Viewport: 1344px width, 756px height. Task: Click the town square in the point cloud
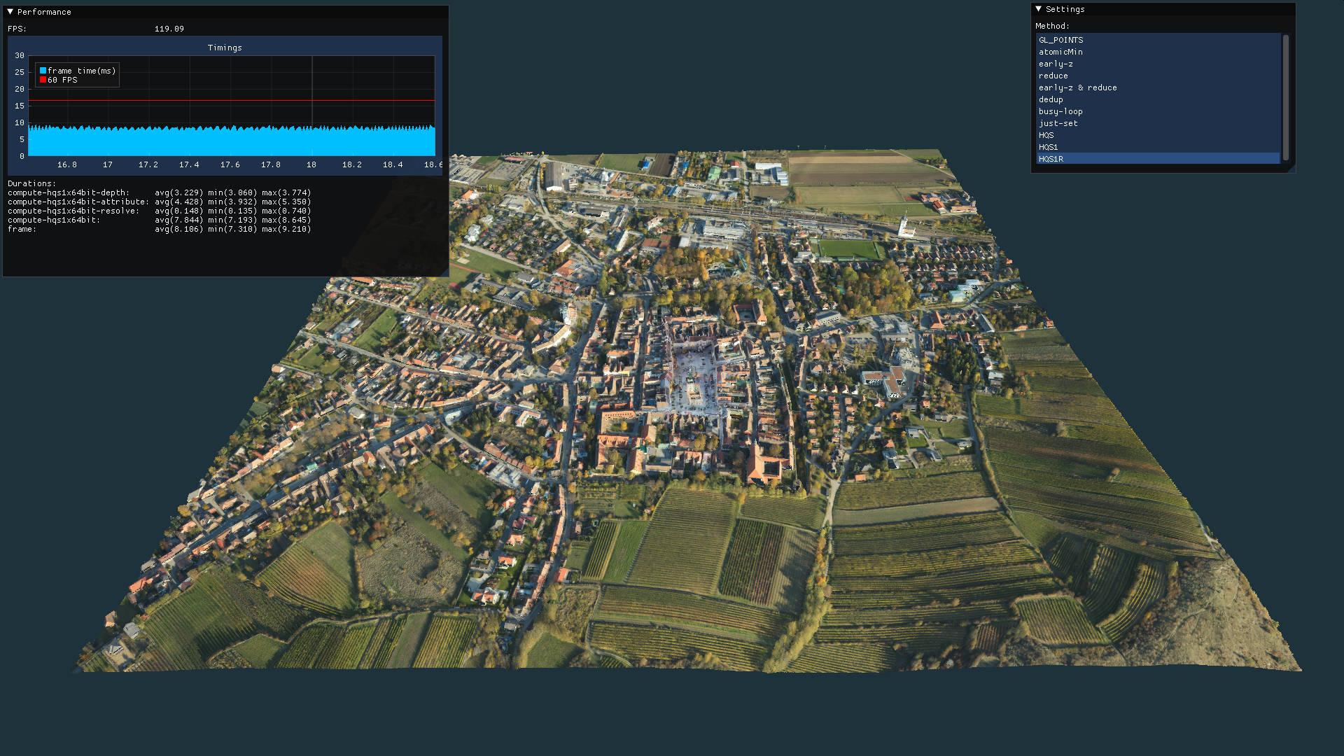(694, 378)
